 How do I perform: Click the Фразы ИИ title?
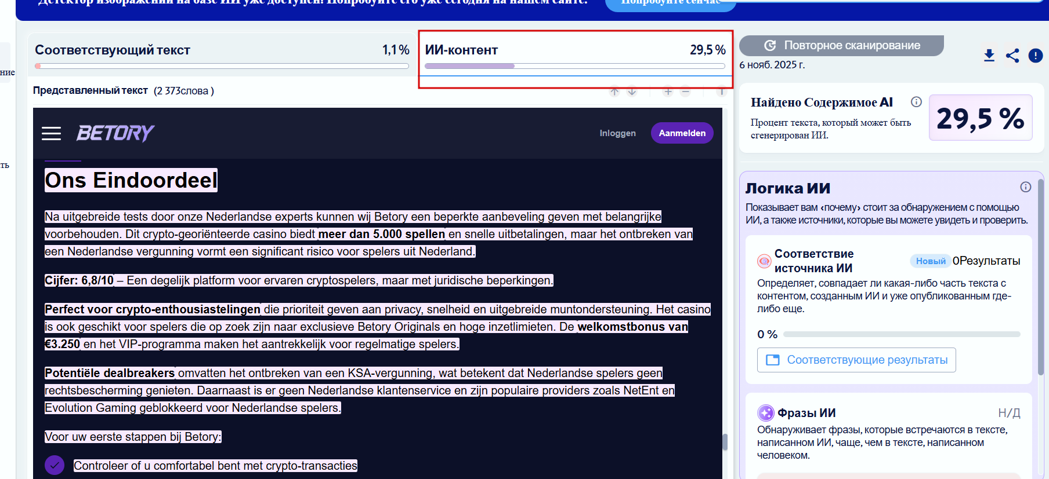point(806,413)
